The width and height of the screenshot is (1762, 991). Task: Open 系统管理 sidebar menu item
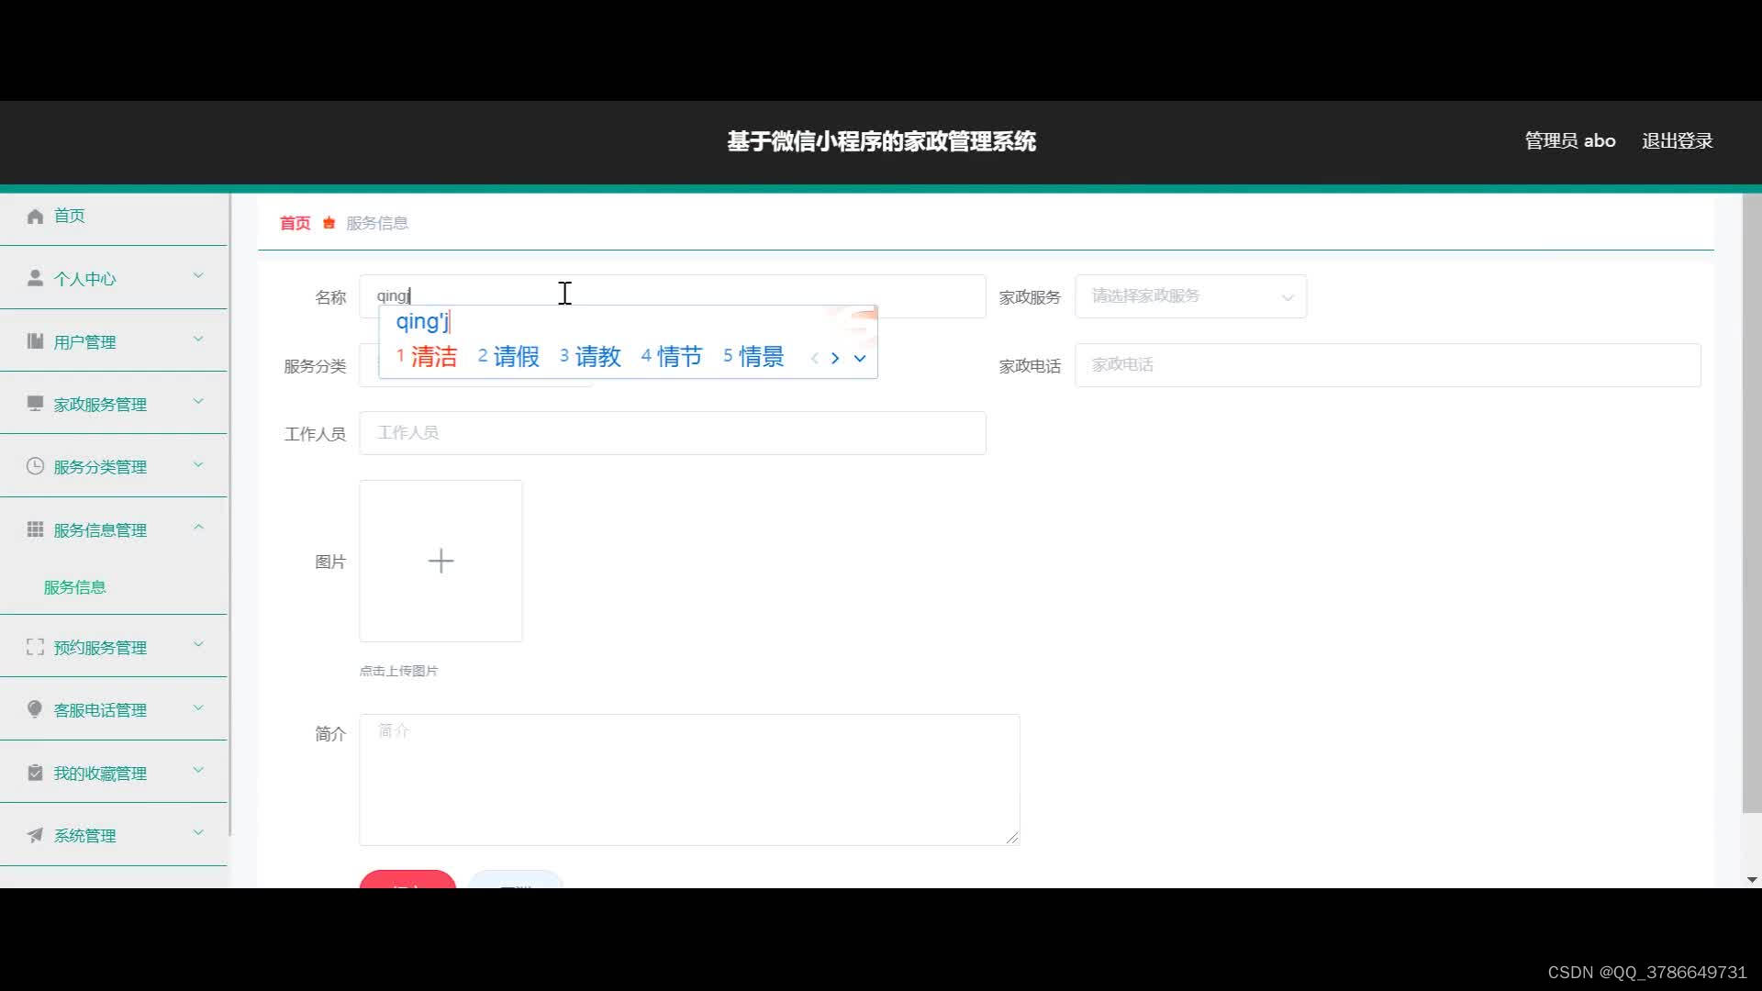(114, 835)
